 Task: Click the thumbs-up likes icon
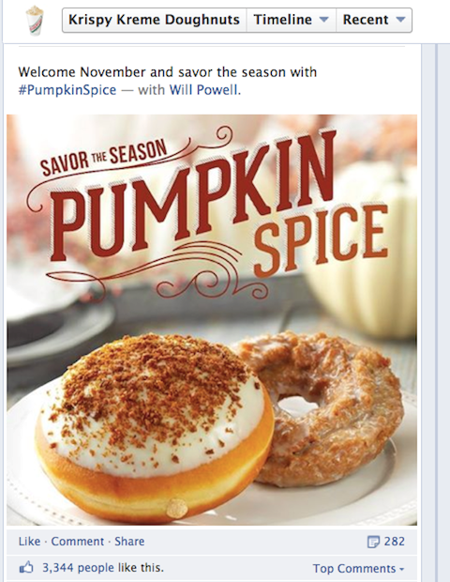point(26,568)
